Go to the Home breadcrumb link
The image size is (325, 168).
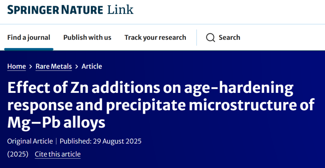pyautogui.click(x=17, y=66)
